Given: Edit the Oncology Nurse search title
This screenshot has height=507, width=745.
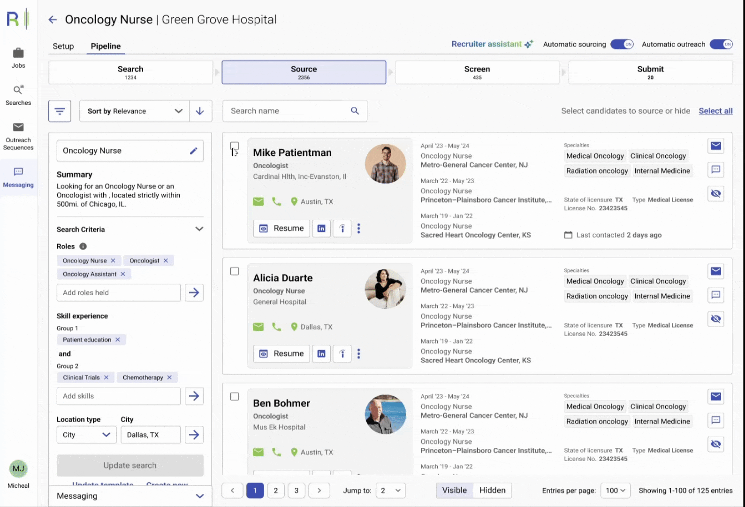Looking at the screenshot, I should [x=193, y=151].
